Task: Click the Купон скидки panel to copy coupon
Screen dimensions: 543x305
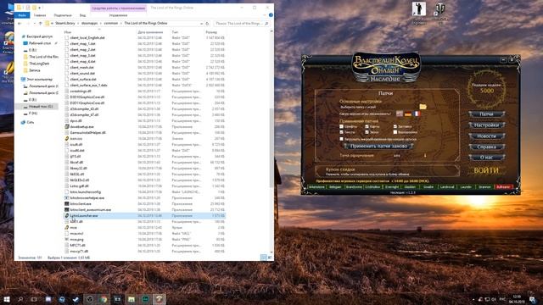Action: [387, 171]
